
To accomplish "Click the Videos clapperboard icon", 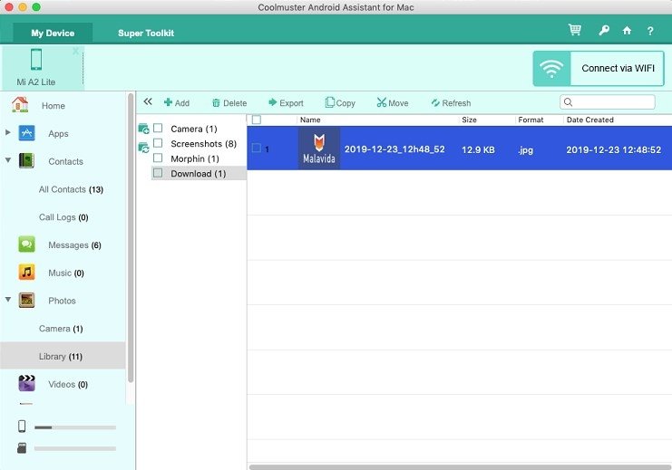I will pyautogui.click(x=26, y=383).
